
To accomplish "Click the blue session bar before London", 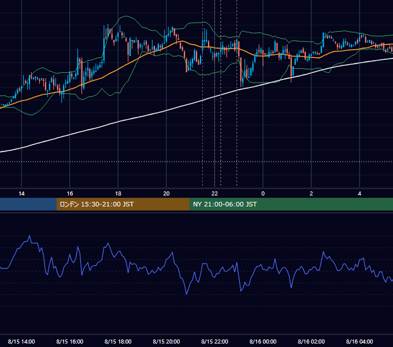I will click(x=28, y=204).
